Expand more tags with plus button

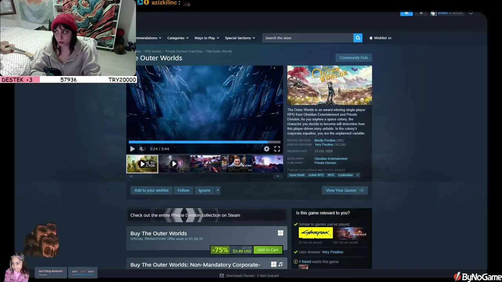pos(357,175)
